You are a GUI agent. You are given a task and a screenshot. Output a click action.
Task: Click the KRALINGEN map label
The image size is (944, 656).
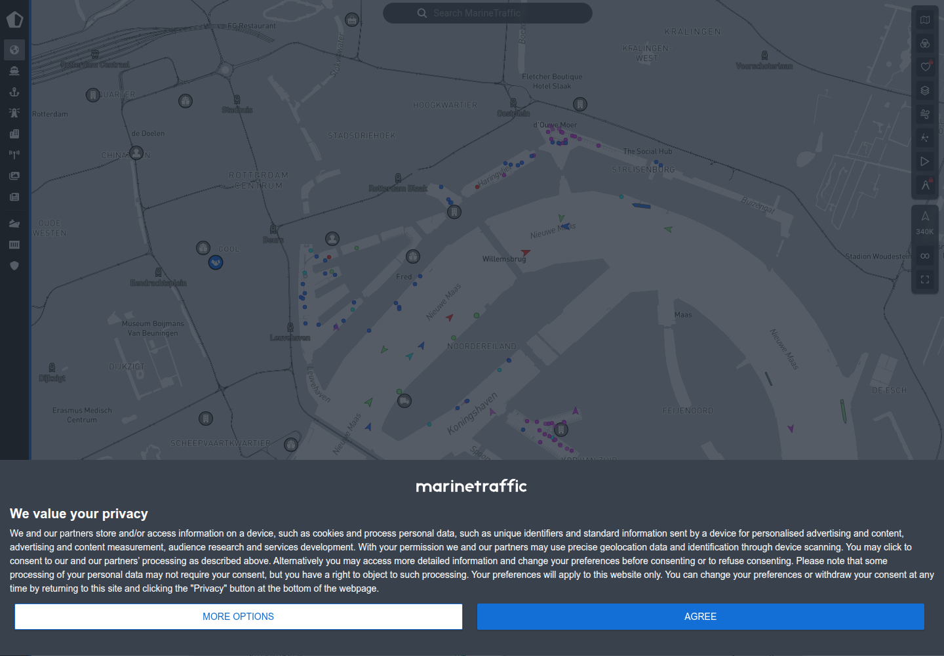(x=692, y=31)
